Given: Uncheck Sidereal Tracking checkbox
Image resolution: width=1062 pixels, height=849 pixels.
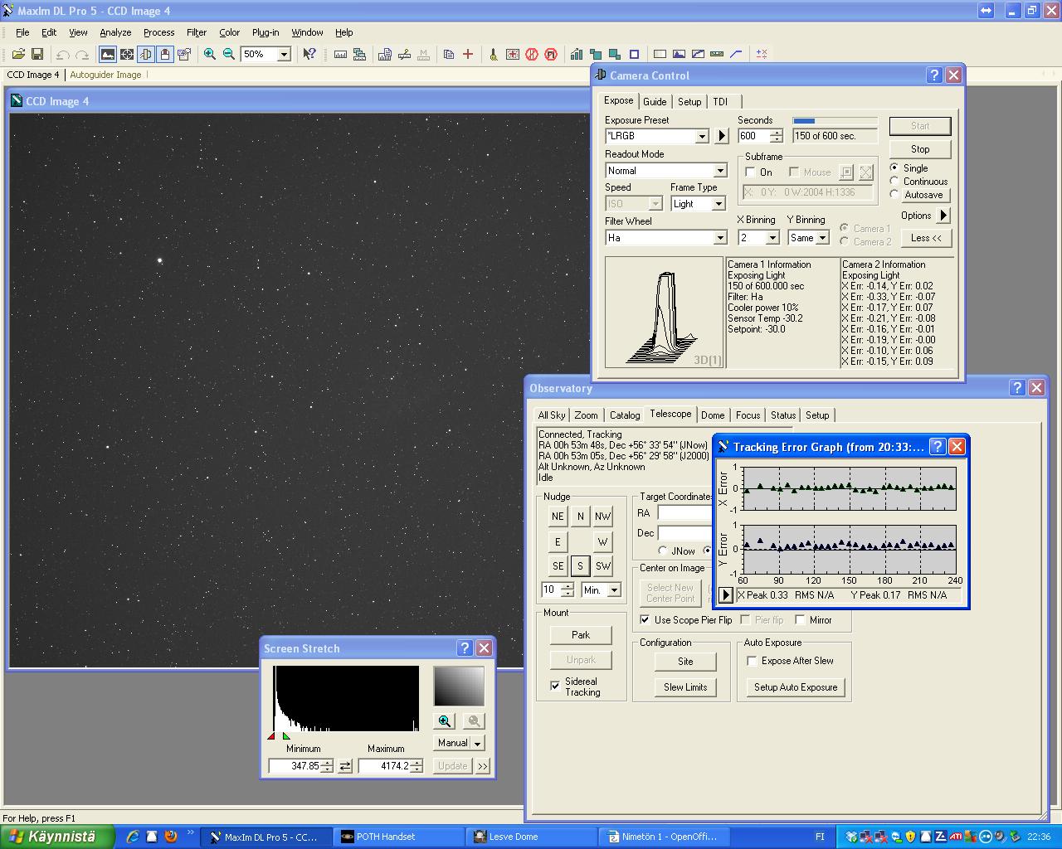Looking at the screenshot, I should (x=555, y=686).
